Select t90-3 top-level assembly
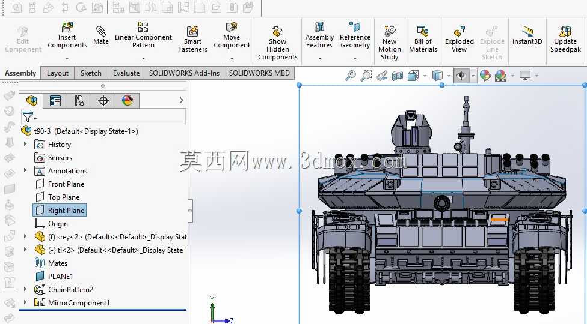Image resolution: width=587 pixels, height=324 pixels. click(x=80, y=131)
